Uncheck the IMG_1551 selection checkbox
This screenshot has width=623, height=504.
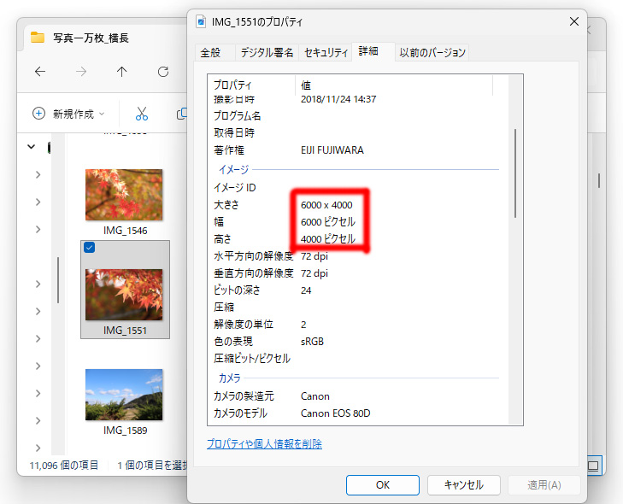point(90,248)
